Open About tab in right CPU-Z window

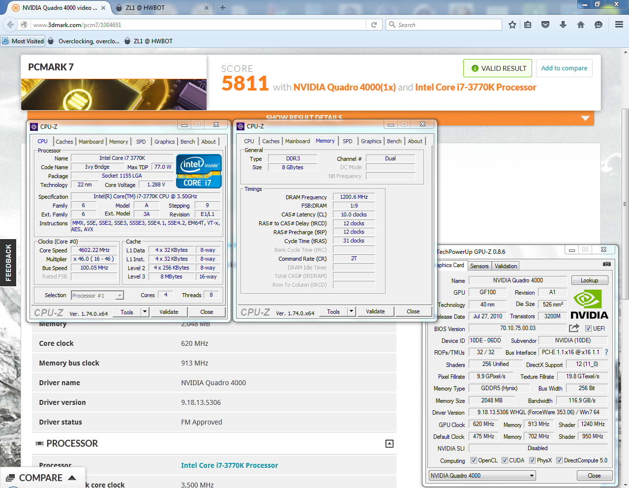(x=415, y=141)
